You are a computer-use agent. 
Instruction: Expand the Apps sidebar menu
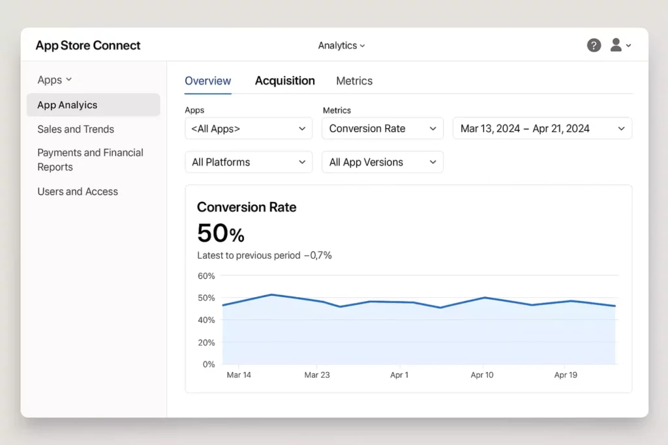(55, 80)
